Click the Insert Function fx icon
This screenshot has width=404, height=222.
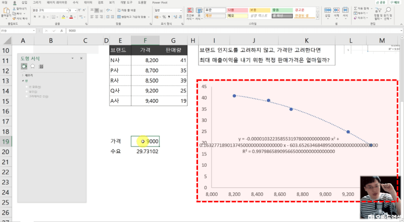(x=62, y=31)
